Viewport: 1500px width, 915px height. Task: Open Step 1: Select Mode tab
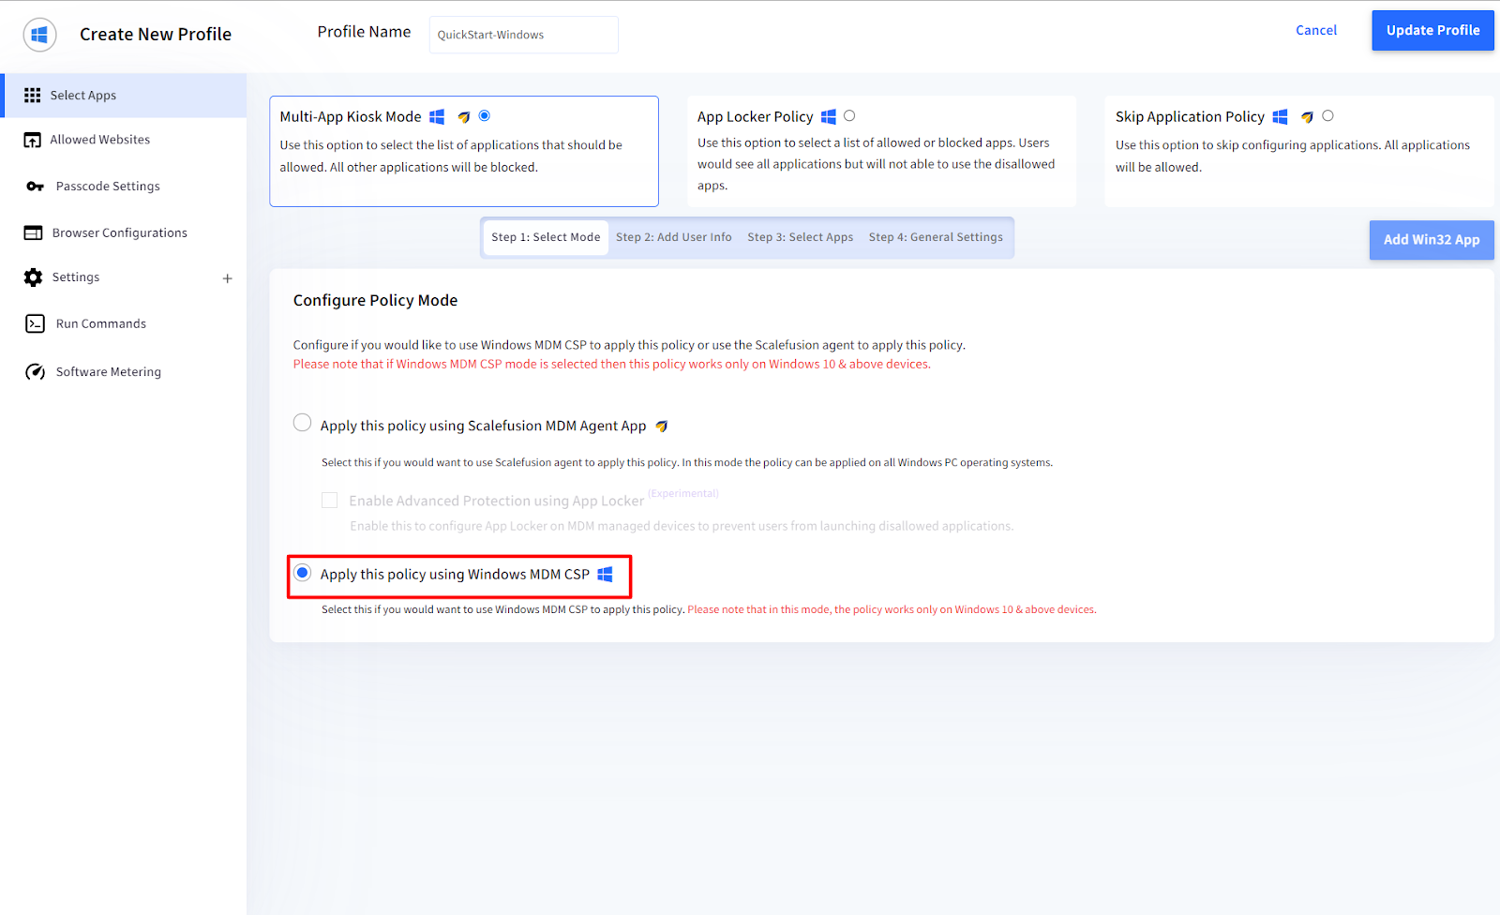click(x=546, y=237)
